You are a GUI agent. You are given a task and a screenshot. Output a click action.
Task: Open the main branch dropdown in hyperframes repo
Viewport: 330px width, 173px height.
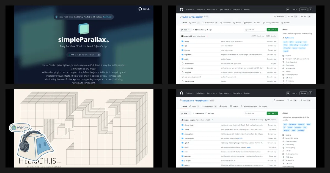pyautogui.click(x=186, y=113)
